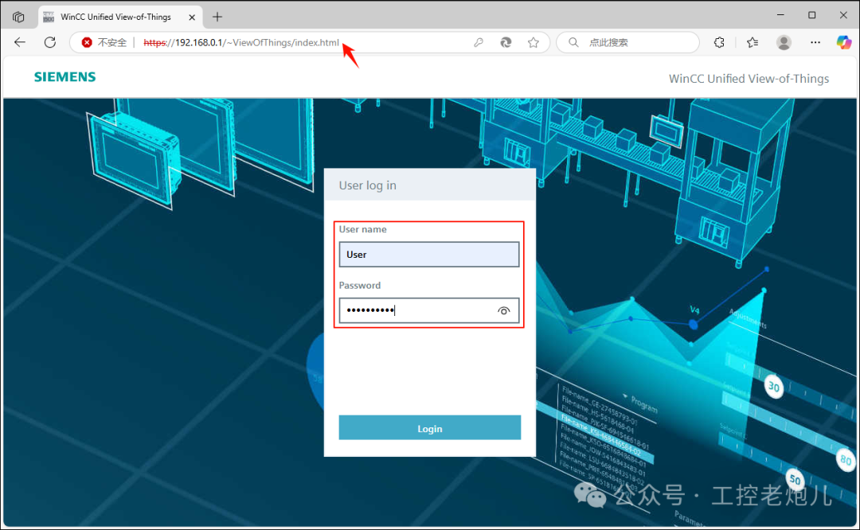Screen dimensions: 860x530
Task: Add this page to favorites
Action: click(x=533, y=42)
